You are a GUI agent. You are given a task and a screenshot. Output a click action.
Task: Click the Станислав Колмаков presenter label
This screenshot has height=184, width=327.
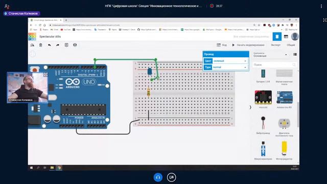pyautogui.click(x=21, y=14)
